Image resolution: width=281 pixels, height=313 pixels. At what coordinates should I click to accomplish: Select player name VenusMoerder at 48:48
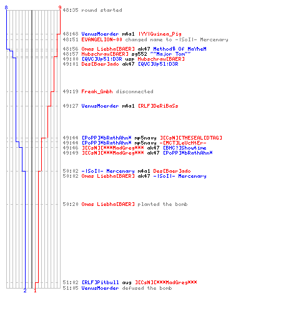100,34
